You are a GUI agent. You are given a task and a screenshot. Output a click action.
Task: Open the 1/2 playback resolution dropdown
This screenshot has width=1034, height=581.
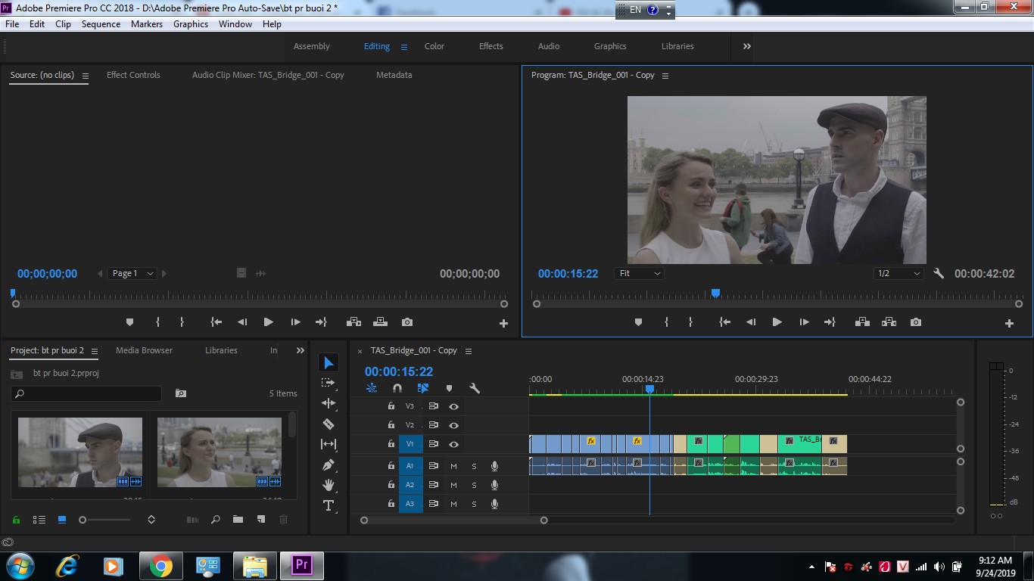coord(899,274)
